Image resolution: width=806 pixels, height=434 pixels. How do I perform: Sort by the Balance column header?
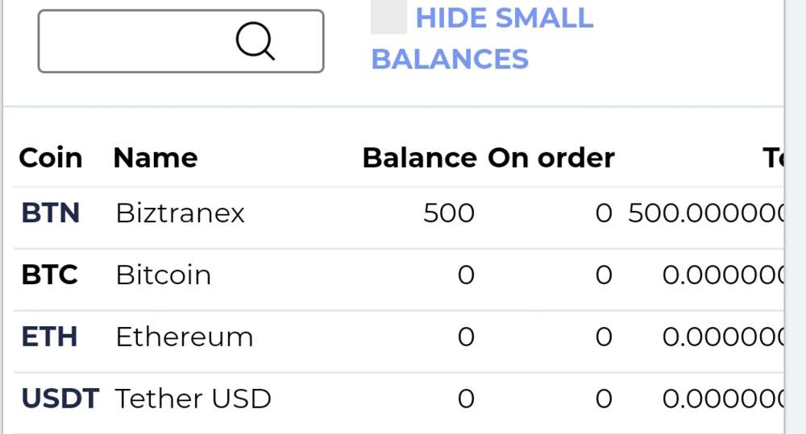point(419,158)
